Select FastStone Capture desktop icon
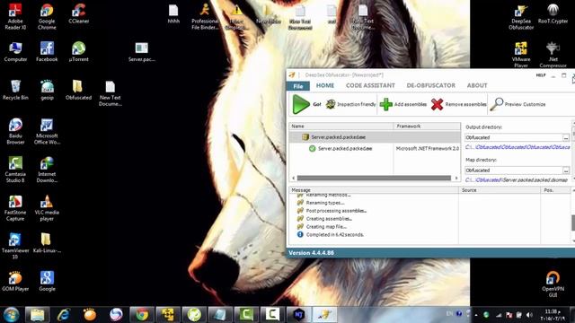This screenshot has width=575, height=323. [x=15, y=208]
